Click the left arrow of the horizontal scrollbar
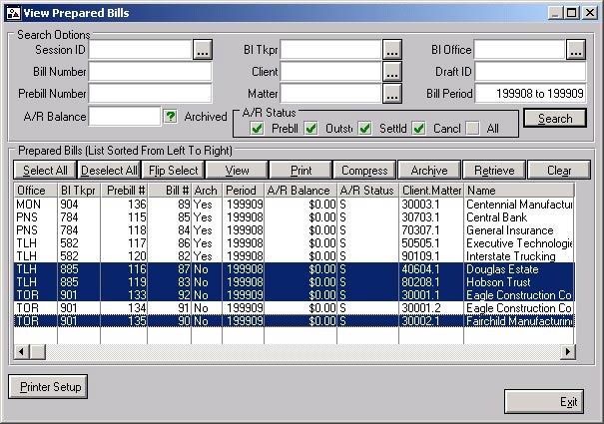The image size is (604, 424). pos(22,351)
